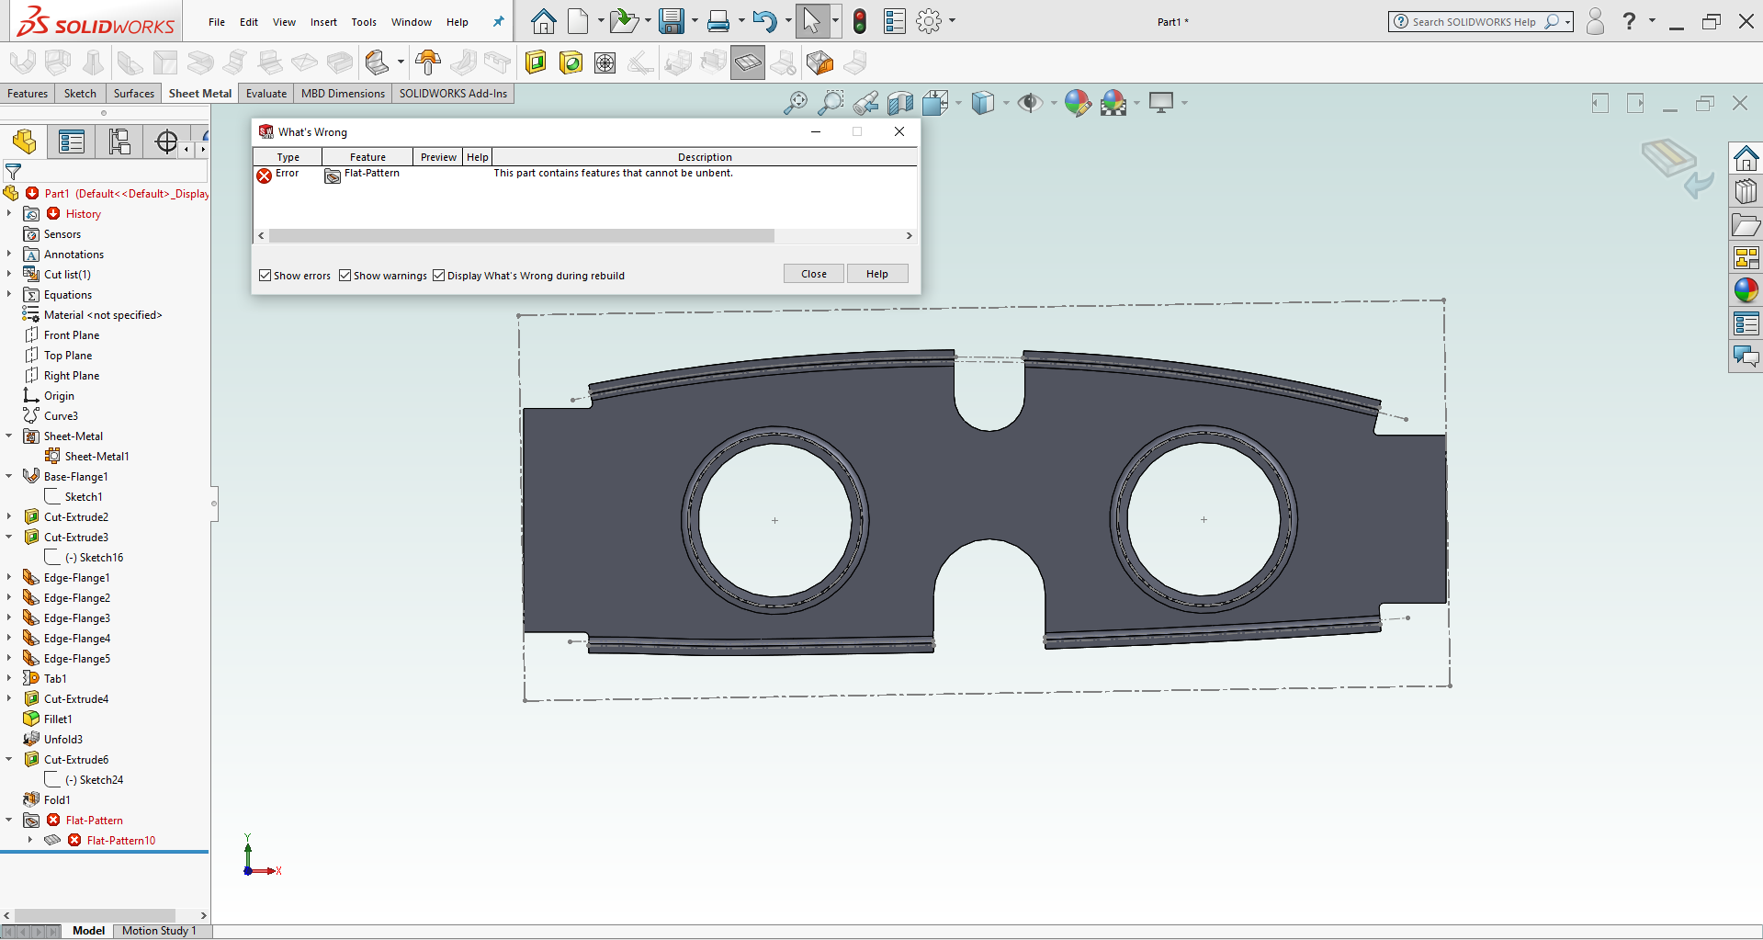
Task: Toggle Display What's Wrong during rebuild
Action: (x=438, y=276)
